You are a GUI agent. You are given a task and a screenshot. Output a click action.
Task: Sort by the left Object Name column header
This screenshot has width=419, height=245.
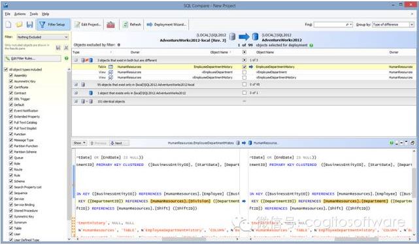pyautogui.click(x=219, y=52)
